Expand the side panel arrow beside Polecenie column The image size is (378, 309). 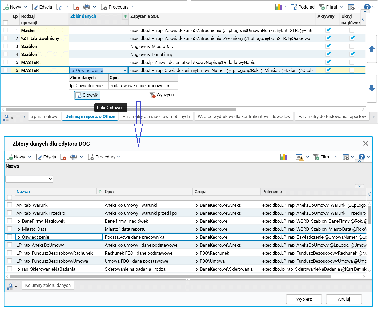pos(369,194)
